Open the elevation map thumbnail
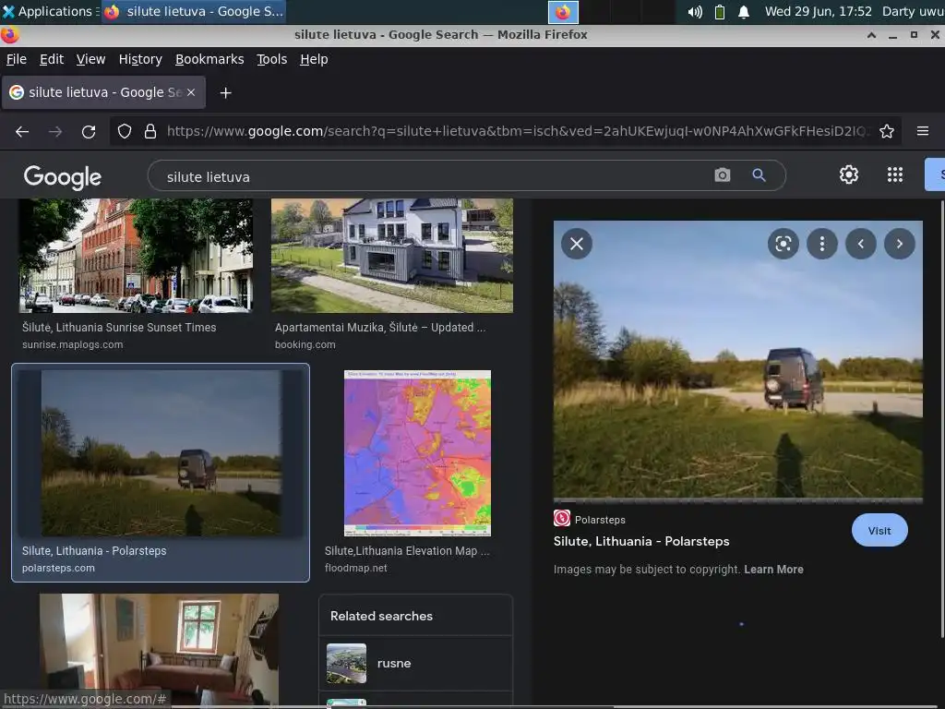This screenshot has width=945, height=709. pos(417,452)
